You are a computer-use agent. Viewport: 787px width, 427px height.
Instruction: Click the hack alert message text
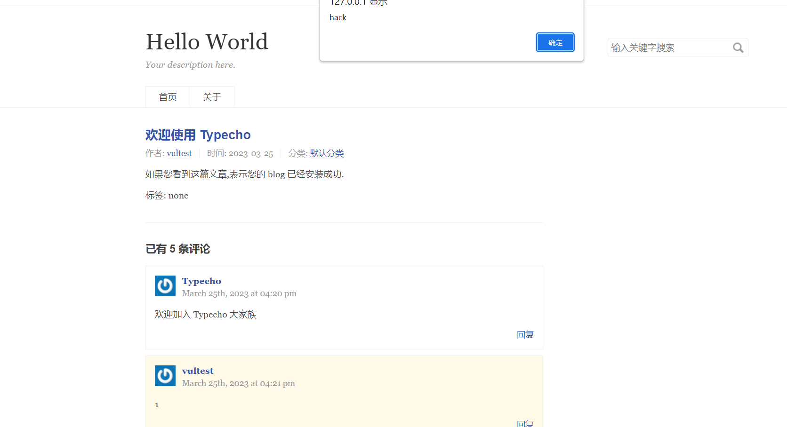click(x=337, y=17)
